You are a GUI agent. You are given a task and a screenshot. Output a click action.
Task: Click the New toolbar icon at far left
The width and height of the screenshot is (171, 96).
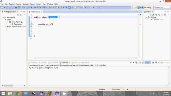click(x=2, y=7)
